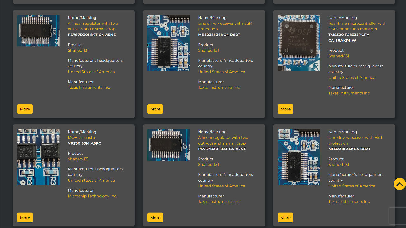The image size is (406, 228).
Task: Click More on the bottom-row line driver card
Action: [285, 218]
